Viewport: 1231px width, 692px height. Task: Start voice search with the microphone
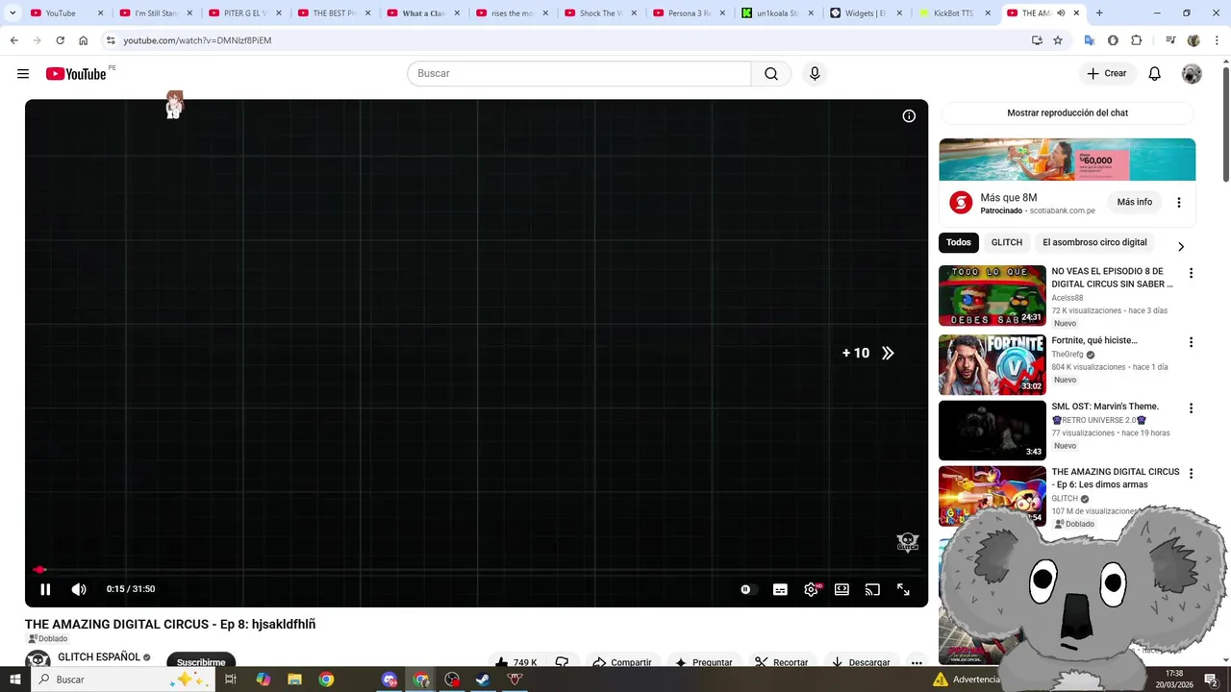(x=815, y=74)
